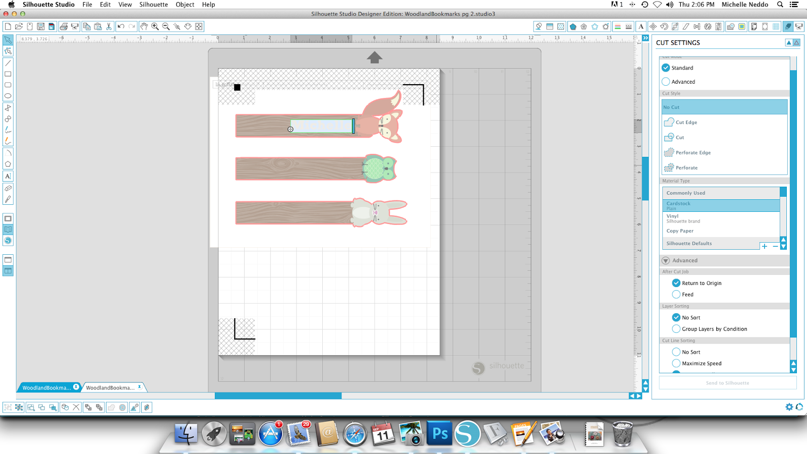Select the rectangle drawing tool
Screen dimensions: 807x454
click(8, 74)
